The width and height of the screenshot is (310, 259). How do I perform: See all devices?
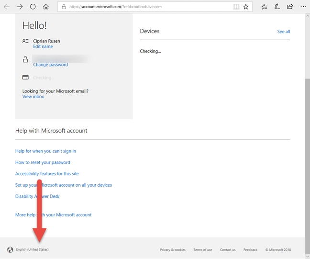click(x=284, y=32)
